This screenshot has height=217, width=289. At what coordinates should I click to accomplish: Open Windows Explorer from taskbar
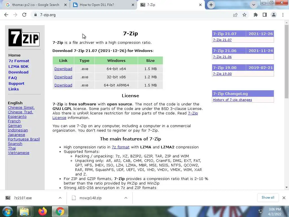(x=24, y=211)
